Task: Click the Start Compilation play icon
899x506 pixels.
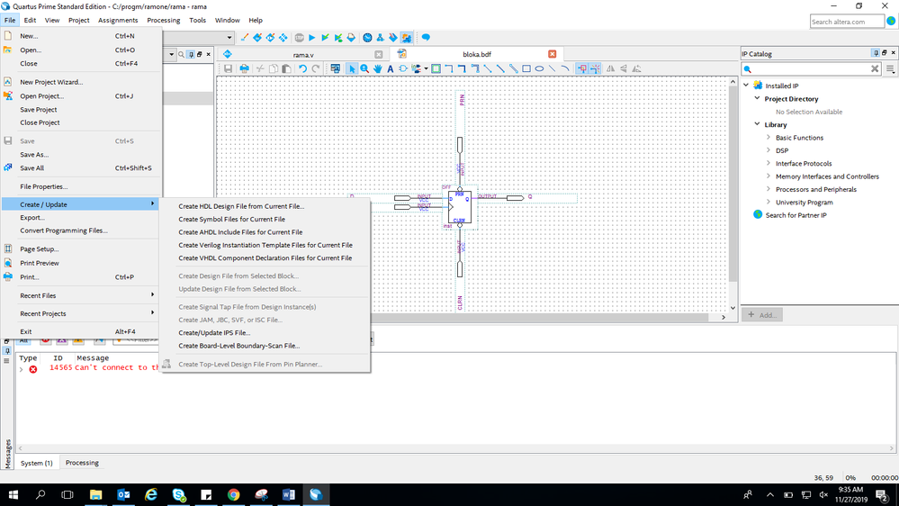Action: click(312, 38)
